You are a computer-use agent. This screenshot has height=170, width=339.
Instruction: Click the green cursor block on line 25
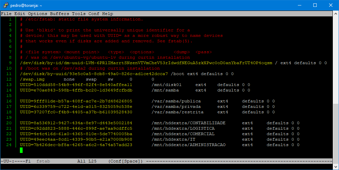tap(21, 150)
